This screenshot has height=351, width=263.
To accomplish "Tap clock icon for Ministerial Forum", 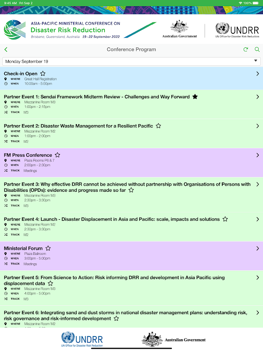I will coord(6,258).
